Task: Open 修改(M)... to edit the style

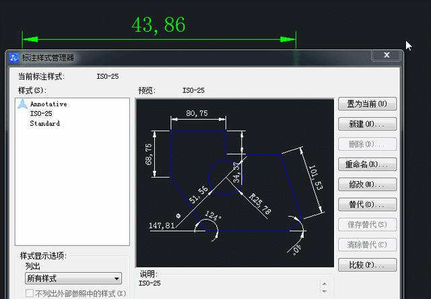Action: (367, 185)
